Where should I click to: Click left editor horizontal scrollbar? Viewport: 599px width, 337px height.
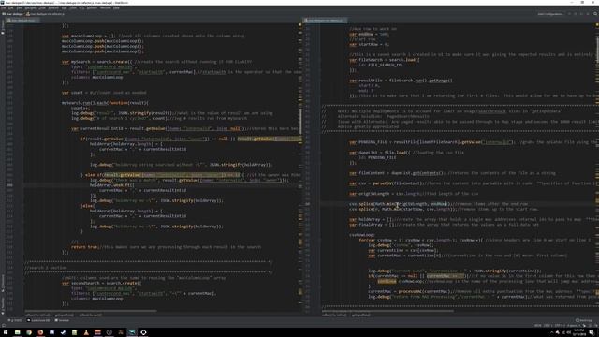91,311
